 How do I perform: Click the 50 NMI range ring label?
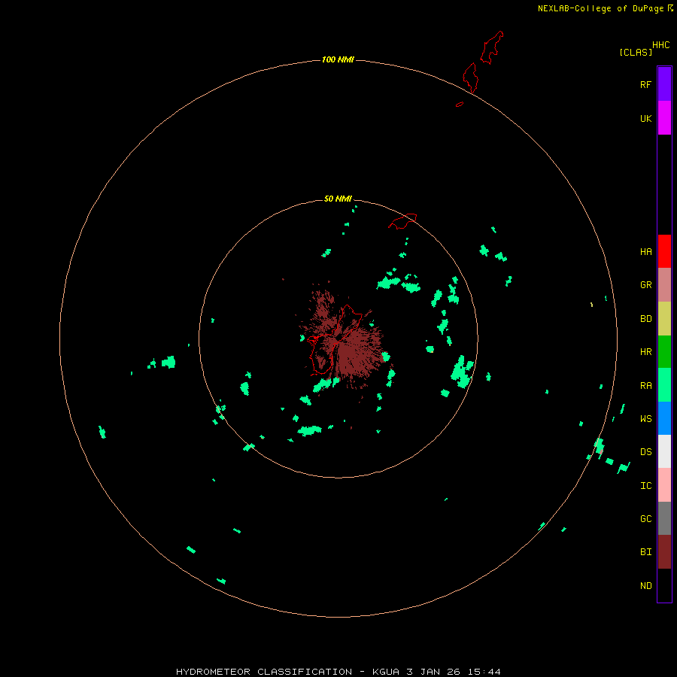(x=338, y=199)
